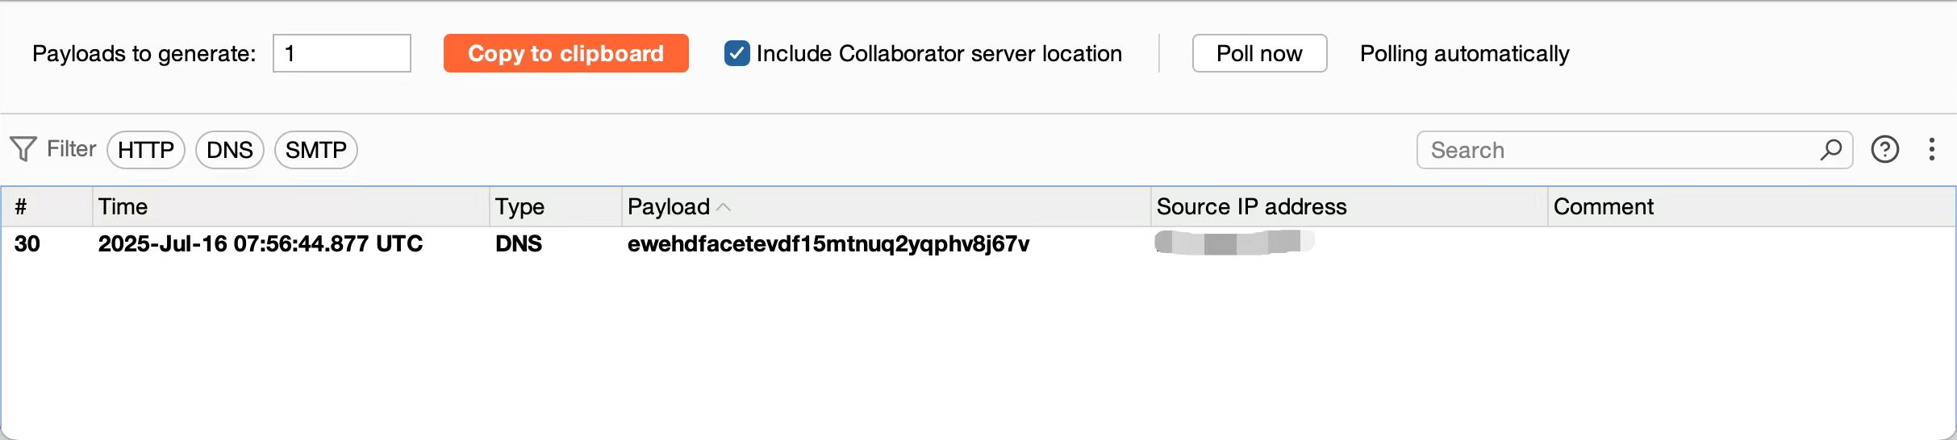Sort by Source IP address column
Screen dimensions: 1957x440
[x=1349, y=207]
